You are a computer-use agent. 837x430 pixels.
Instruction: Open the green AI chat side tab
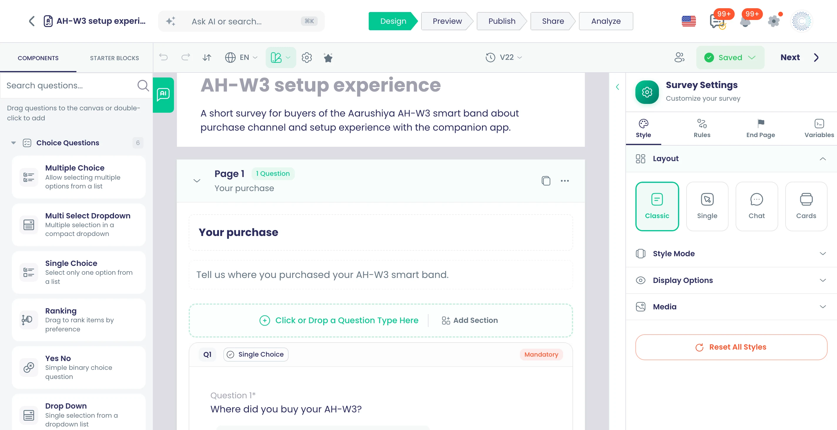click(163, 95)
